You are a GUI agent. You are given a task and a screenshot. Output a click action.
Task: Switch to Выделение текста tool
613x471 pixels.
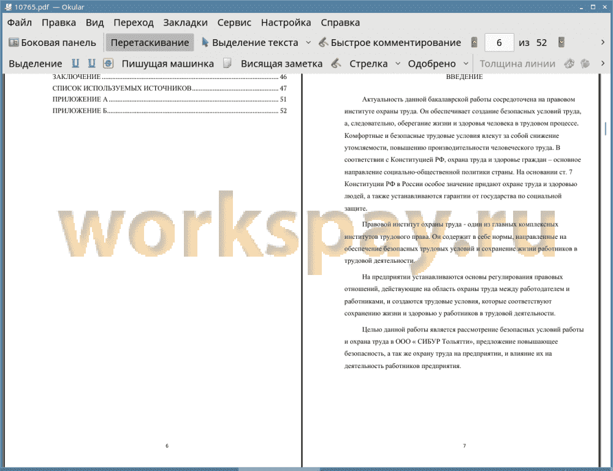pyautogui.click(x=250, y=43)
